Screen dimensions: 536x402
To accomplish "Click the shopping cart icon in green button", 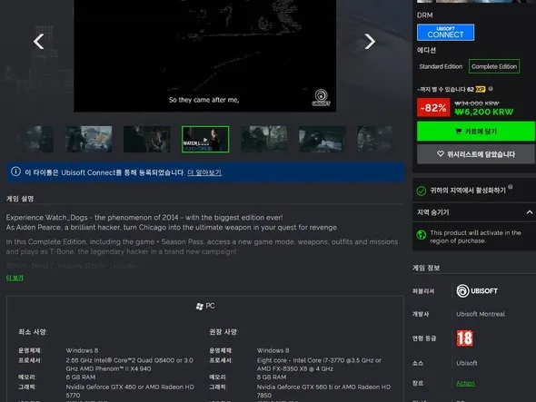I will click(458, 132).
